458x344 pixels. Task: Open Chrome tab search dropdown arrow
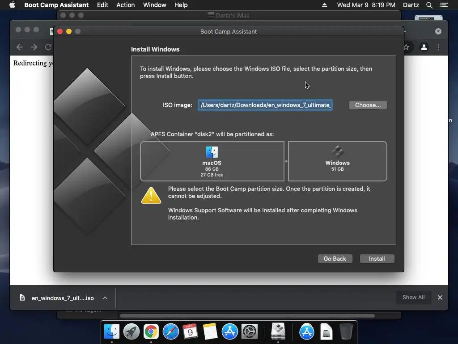click(x=438, y=31)
